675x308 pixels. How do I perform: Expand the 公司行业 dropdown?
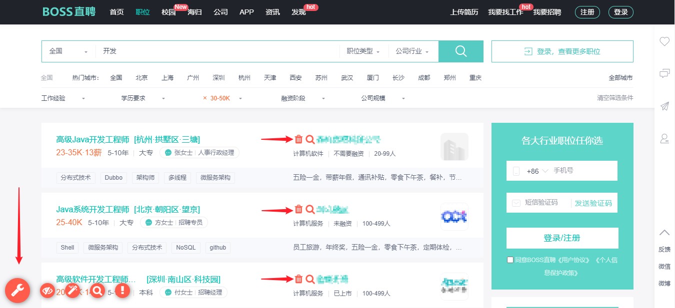coord(411,51)
